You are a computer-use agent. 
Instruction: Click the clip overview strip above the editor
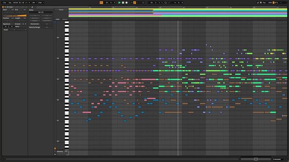pos(177,13)
